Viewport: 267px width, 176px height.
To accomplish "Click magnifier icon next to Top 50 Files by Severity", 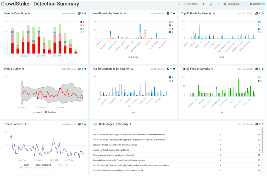I will (x=212, y=69).
